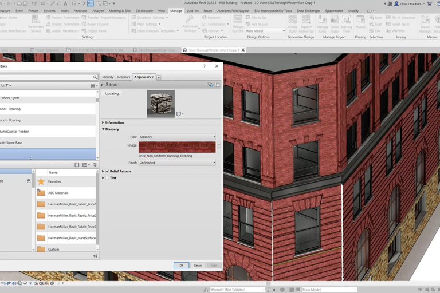Switch to the Identity tab
The image size is (440, 293).
(x=108, y=77)
